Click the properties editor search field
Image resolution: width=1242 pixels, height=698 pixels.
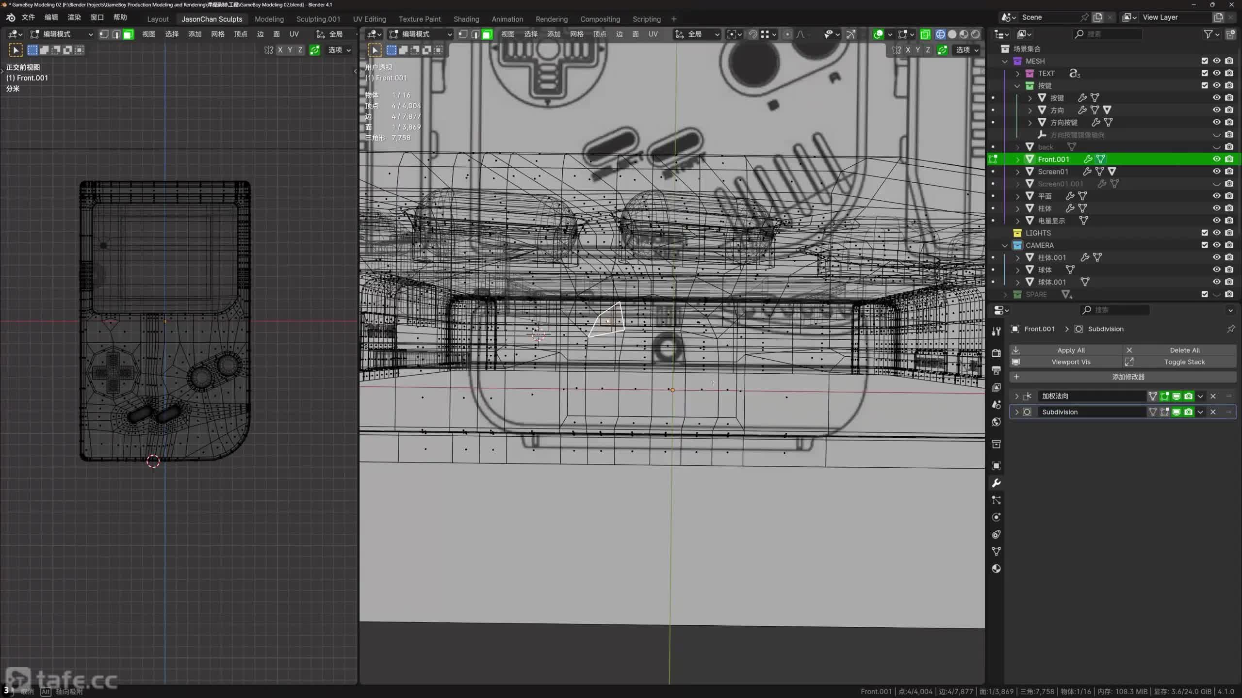1114,310
